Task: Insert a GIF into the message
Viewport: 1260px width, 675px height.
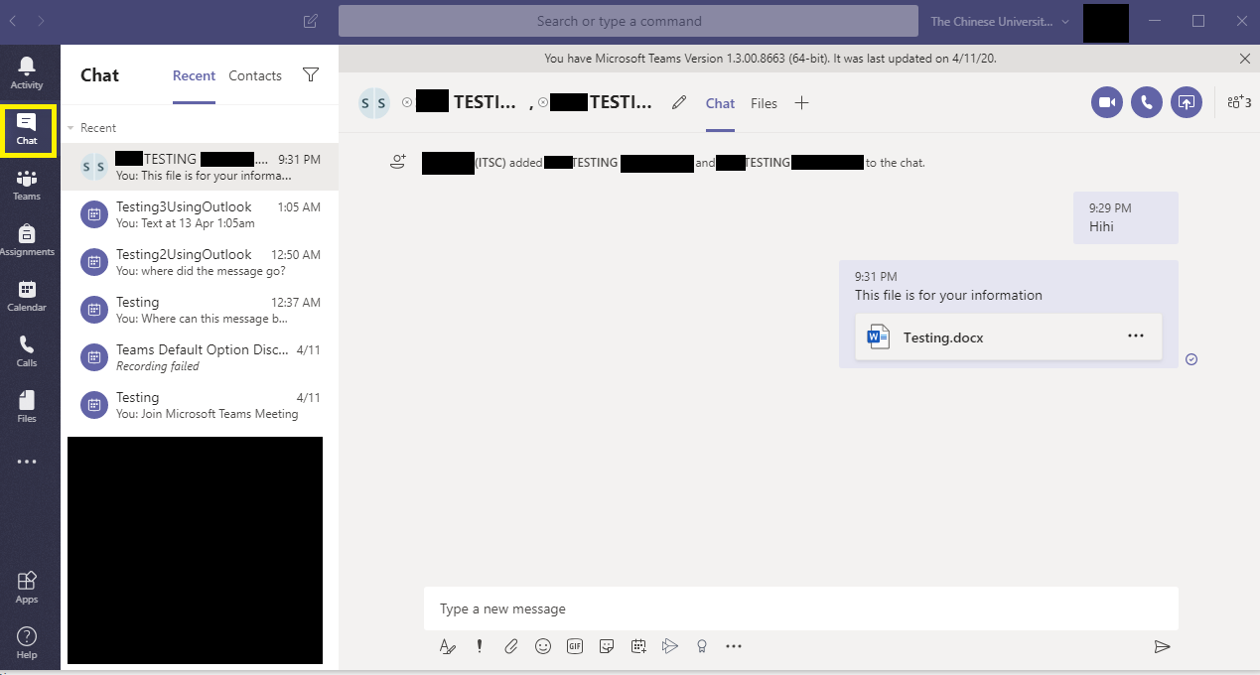Action: pyautogui.click(x=575, y=646)
